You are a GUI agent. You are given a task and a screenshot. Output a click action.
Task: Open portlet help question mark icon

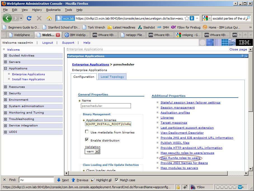243,56
